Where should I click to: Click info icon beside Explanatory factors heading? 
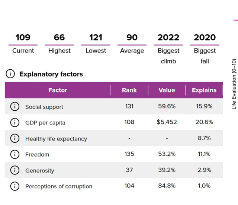tap(10, 74)
